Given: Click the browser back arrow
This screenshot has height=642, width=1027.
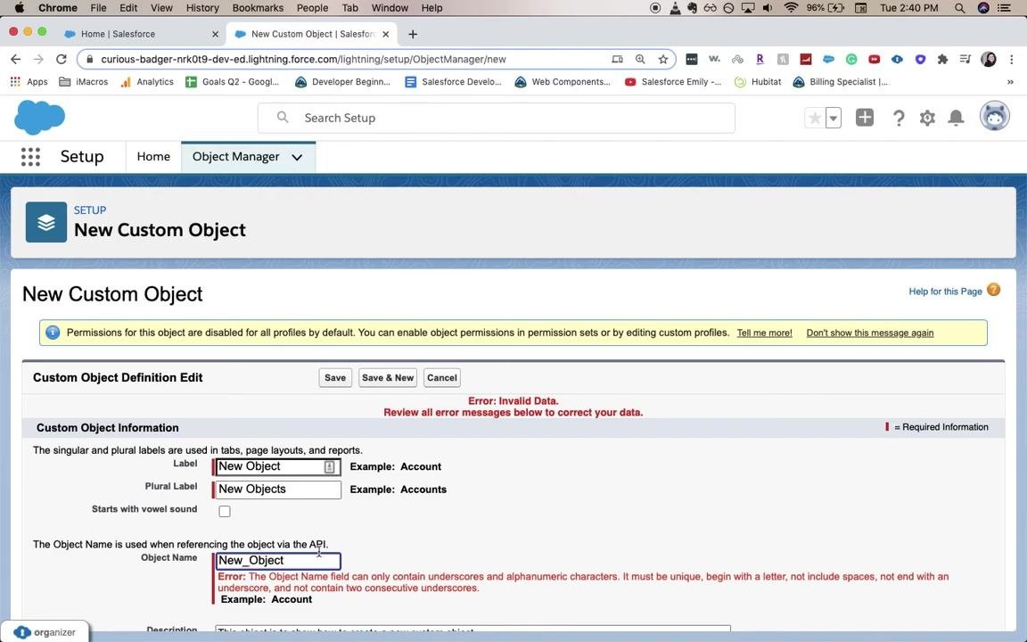Looking at the screenshot, I should coord(16,59).
